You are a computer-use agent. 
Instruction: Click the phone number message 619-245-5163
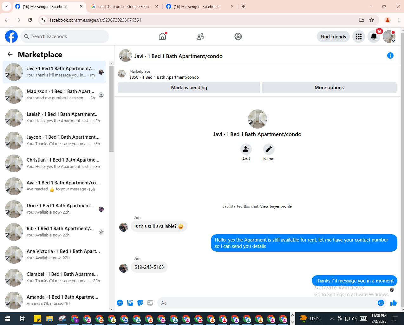coord(149,267)
